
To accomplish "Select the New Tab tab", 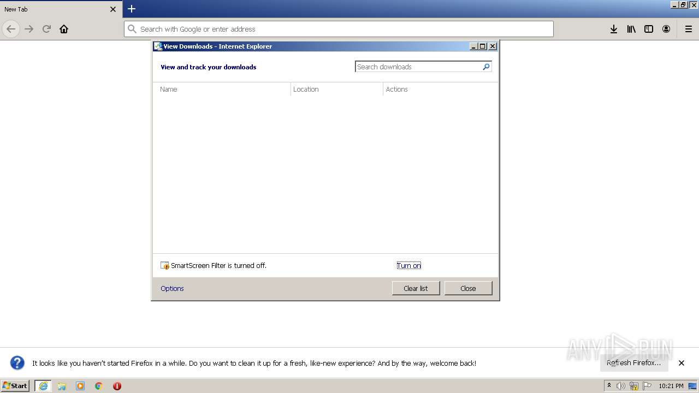I will (61, 9).
